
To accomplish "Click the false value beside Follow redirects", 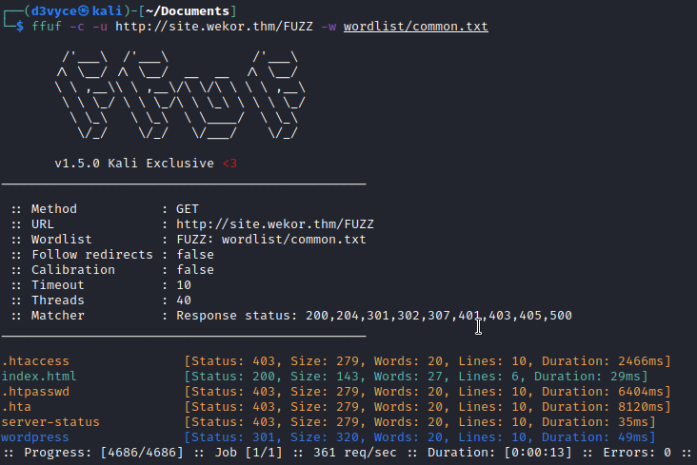I will [x=194, y=255].
